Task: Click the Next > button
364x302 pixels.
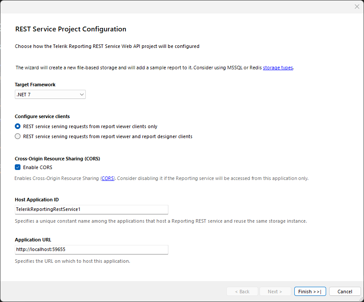Action: click(x=275, y=292)
